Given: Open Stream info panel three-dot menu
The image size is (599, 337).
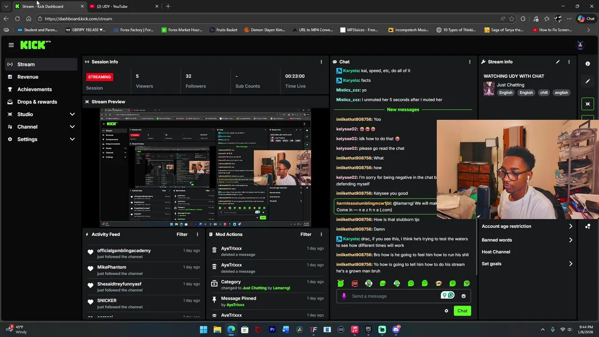Looking at the screenshot, I should pyautogui.click(x=569, y=62).
